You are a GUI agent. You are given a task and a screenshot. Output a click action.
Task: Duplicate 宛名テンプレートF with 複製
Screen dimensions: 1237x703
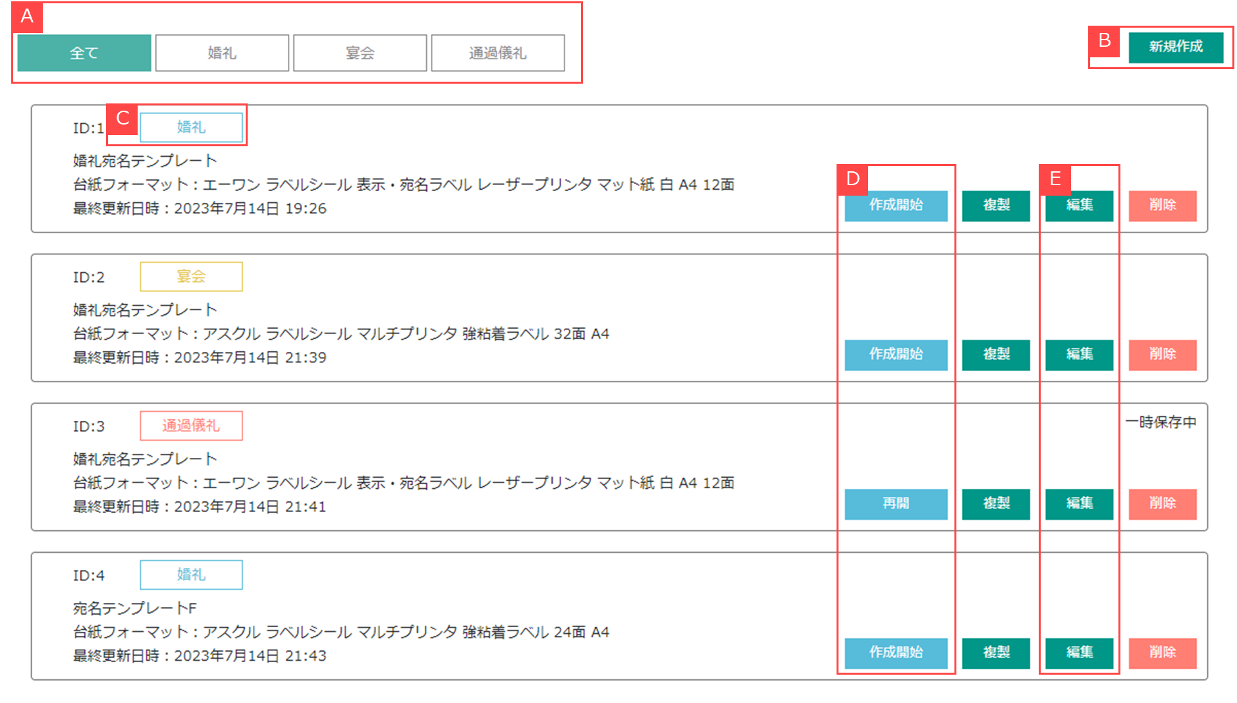coord(996,653)
